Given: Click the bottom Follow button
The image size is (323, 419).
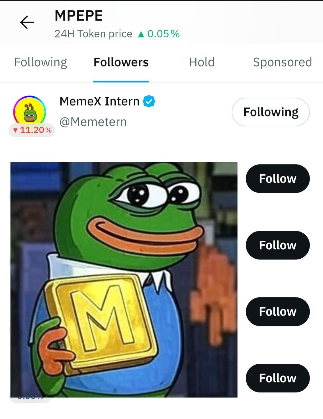Looking at the screenshot, I should tap(278, 378).
